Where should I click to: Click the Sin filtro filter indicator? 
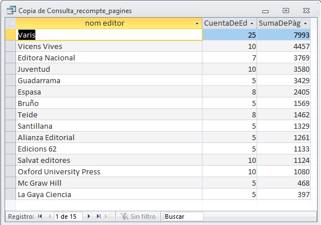138,216
